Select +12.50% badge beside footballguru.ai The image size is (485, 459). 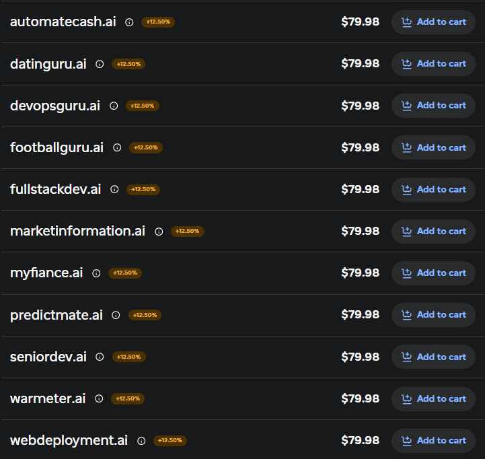tap(146, 147)
